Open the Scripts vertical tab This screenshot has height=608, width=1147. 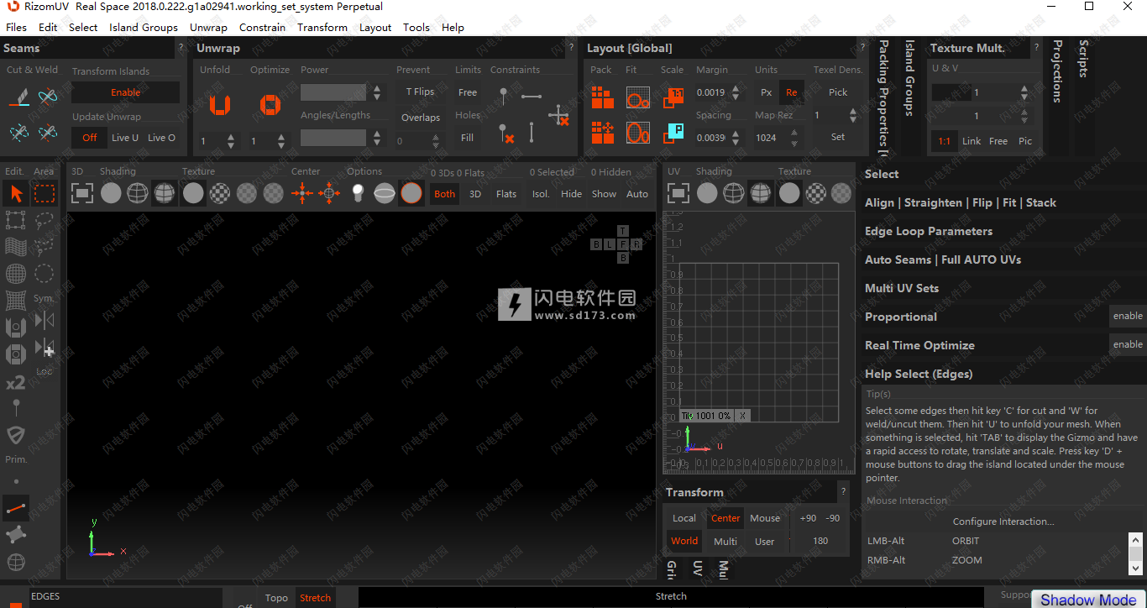1083,59
